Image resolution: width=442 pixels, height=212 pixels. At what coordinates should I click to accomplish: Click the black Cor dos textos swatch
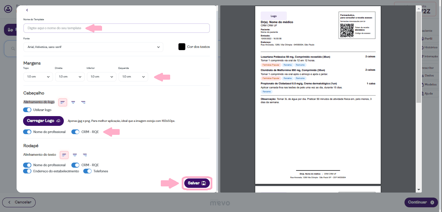click(x=182, y=47)
